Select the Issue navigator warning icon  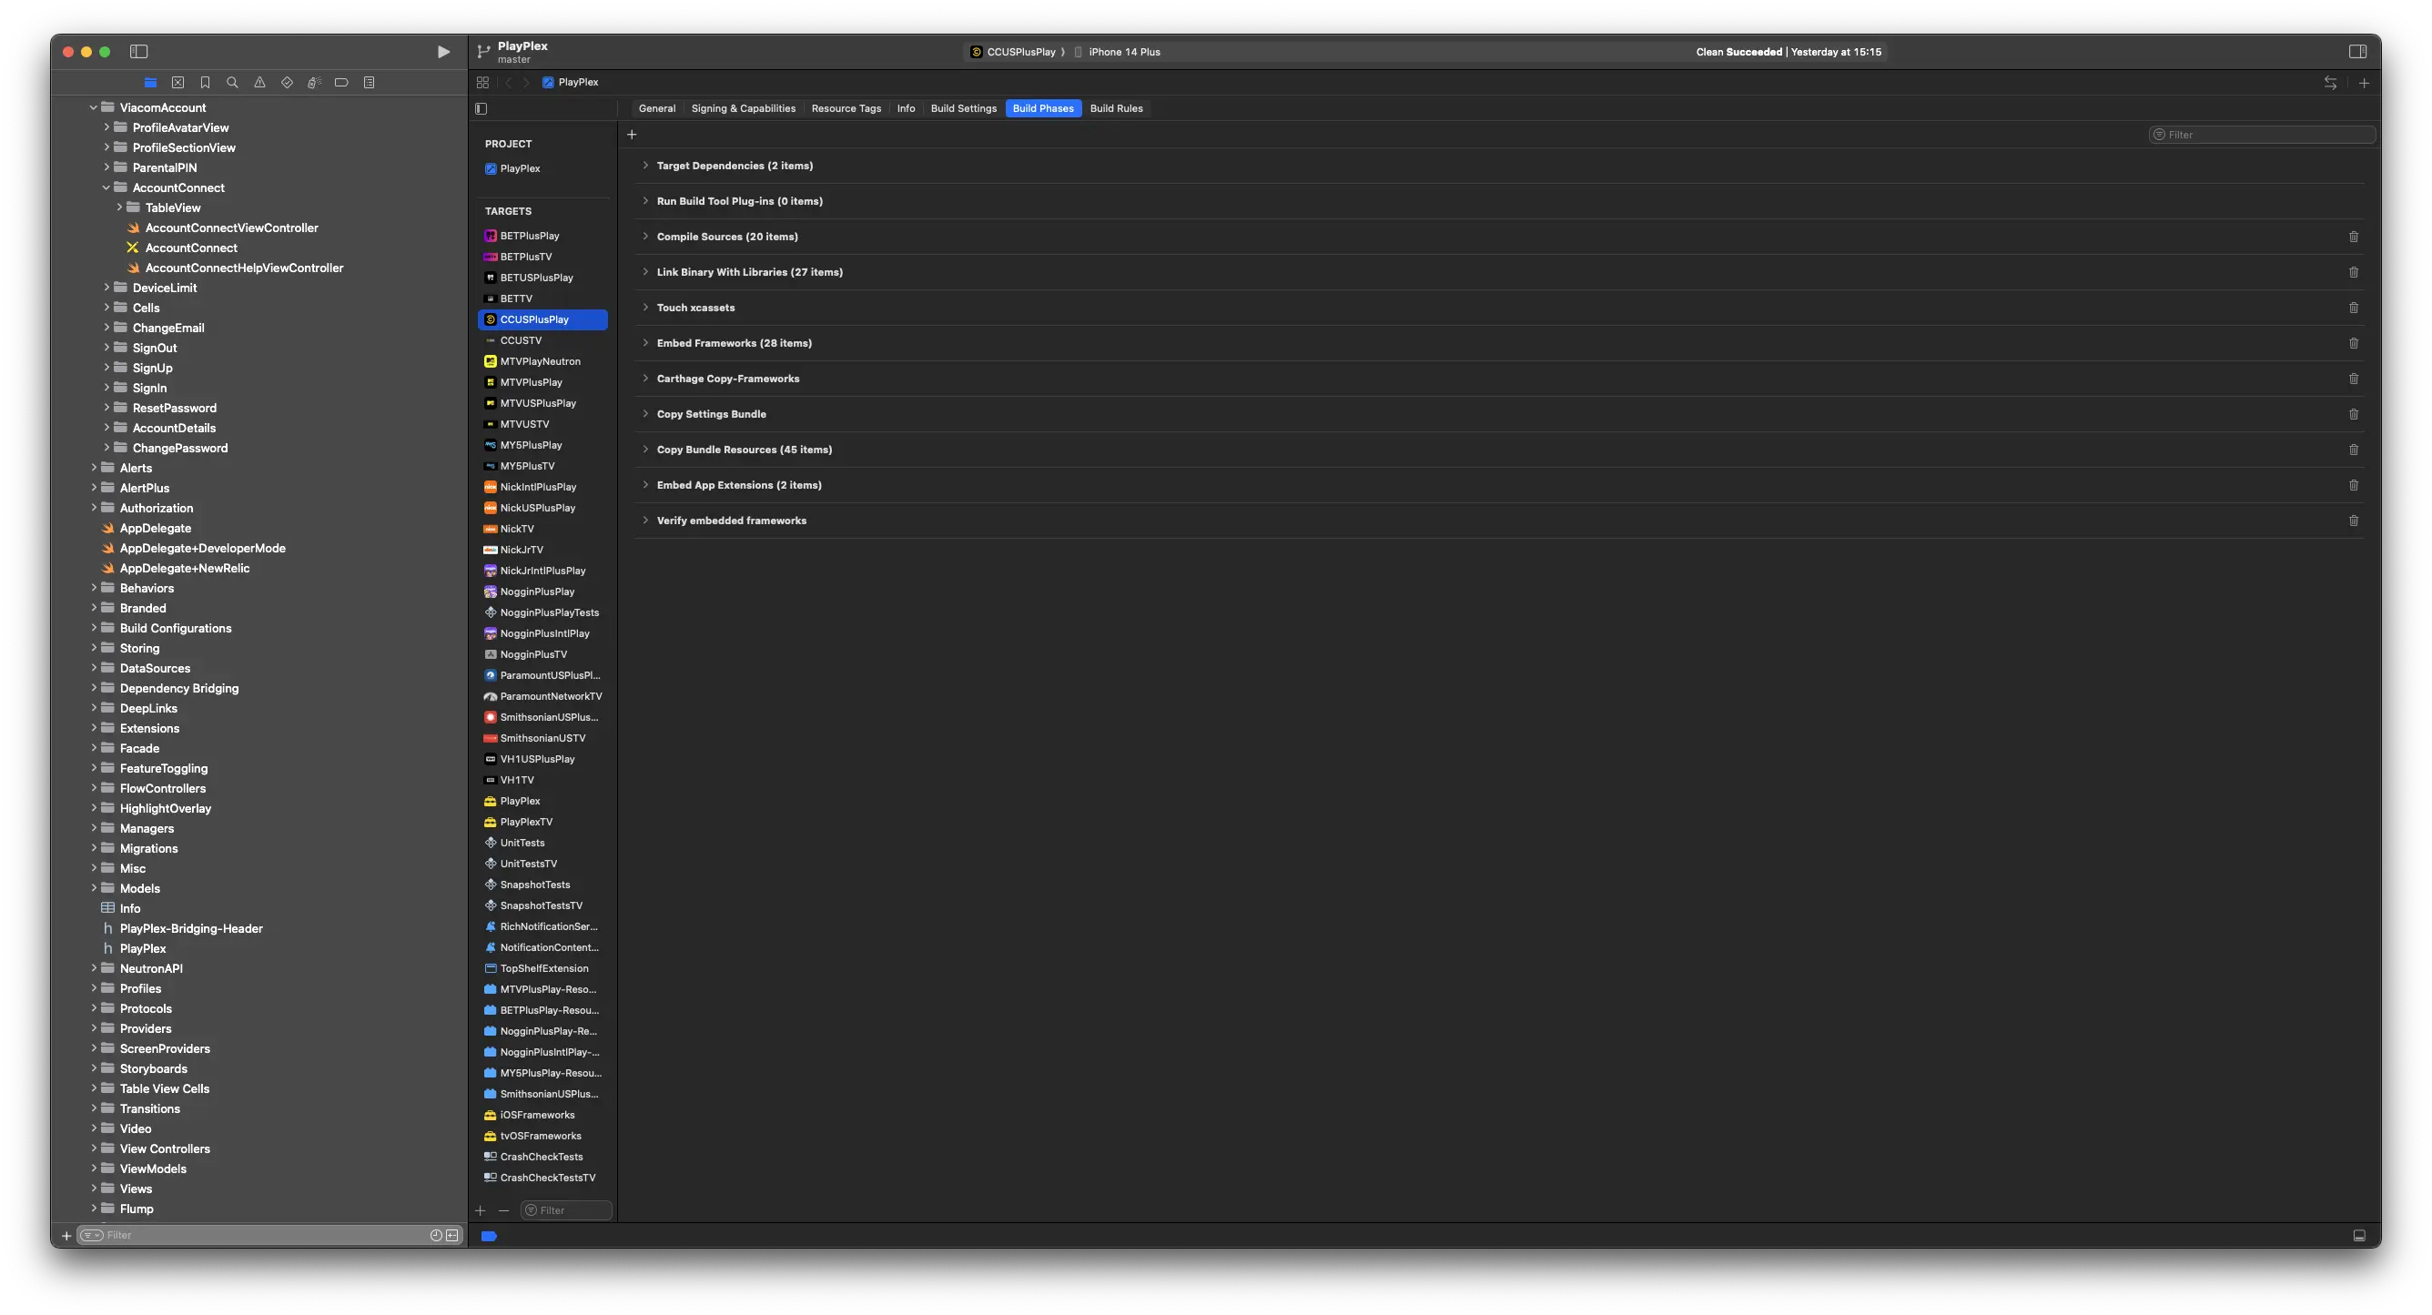tap(259, 82)
